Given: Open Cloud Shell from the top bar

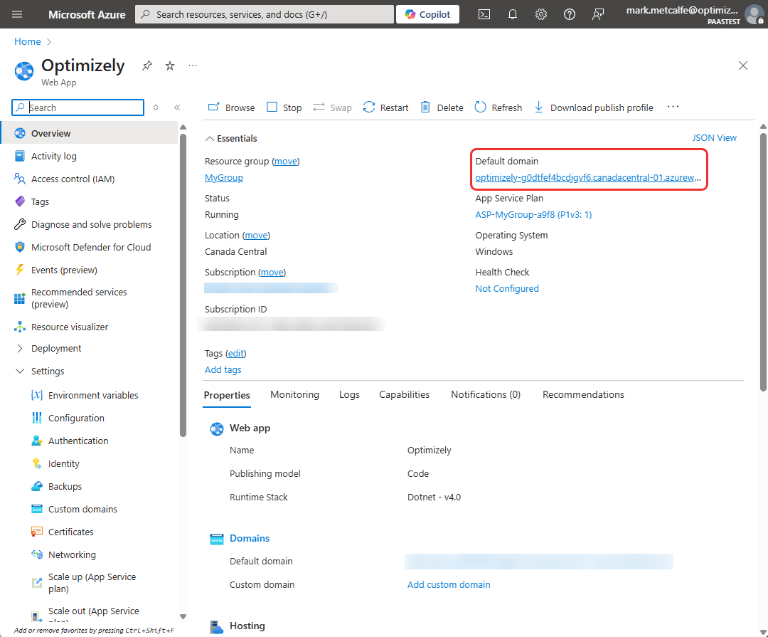Looking at the screenshot, I should (x=484, y=14).
